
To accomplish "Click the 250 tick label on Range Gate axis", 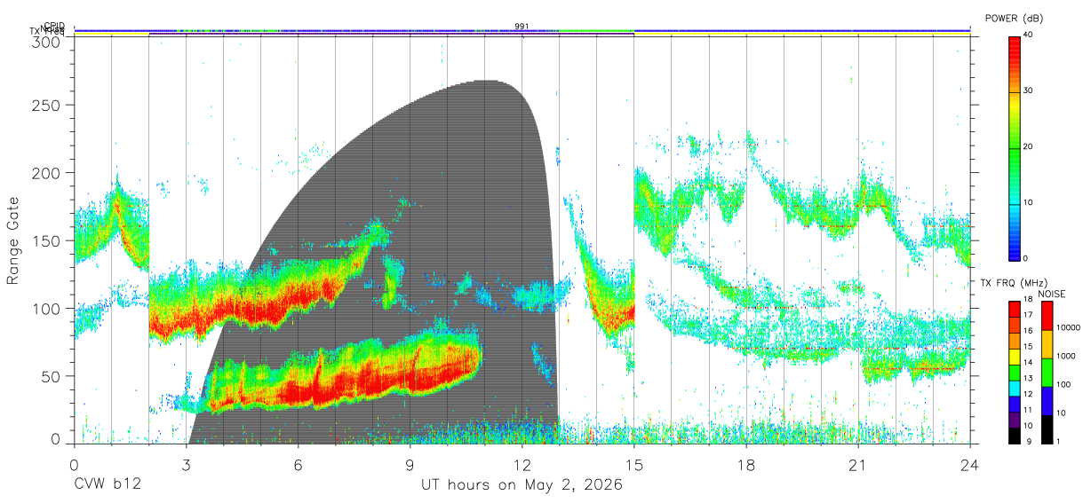I will [44, 105].
